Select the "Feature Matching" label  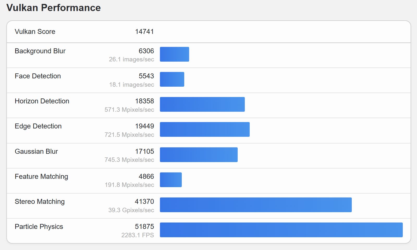41,176
